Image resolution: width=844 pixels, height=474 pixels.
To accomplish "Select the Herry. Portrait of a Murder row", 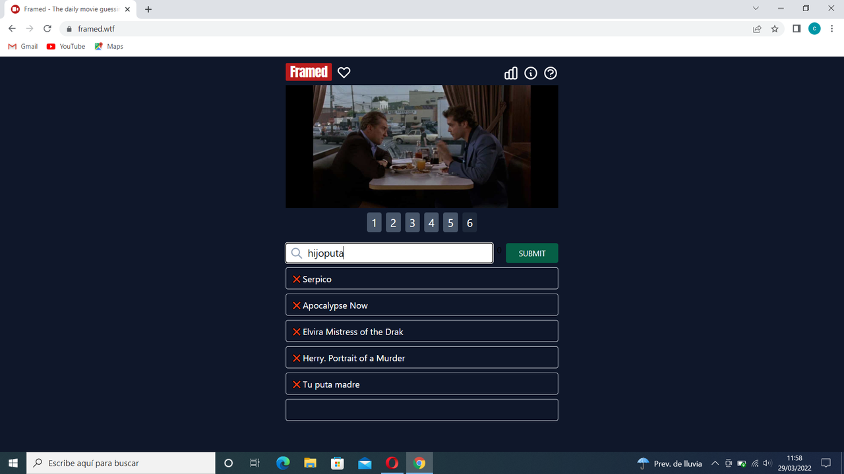I will (422, 357).
